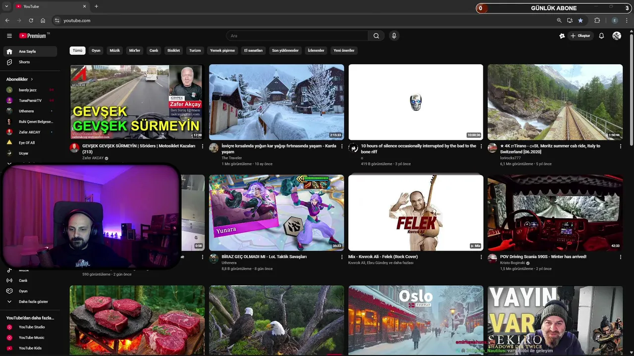The image size is (634, 356).
Task: Open browser extensions puzzle icon
Action: coord(597,20)
